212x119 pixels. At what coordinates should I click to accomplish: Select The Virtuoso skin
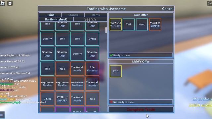pos(92,69)
